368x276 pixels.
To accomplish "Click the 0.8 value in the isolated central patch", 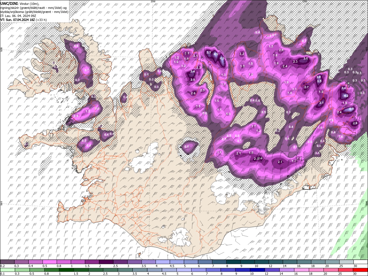I will click(187, 147).
